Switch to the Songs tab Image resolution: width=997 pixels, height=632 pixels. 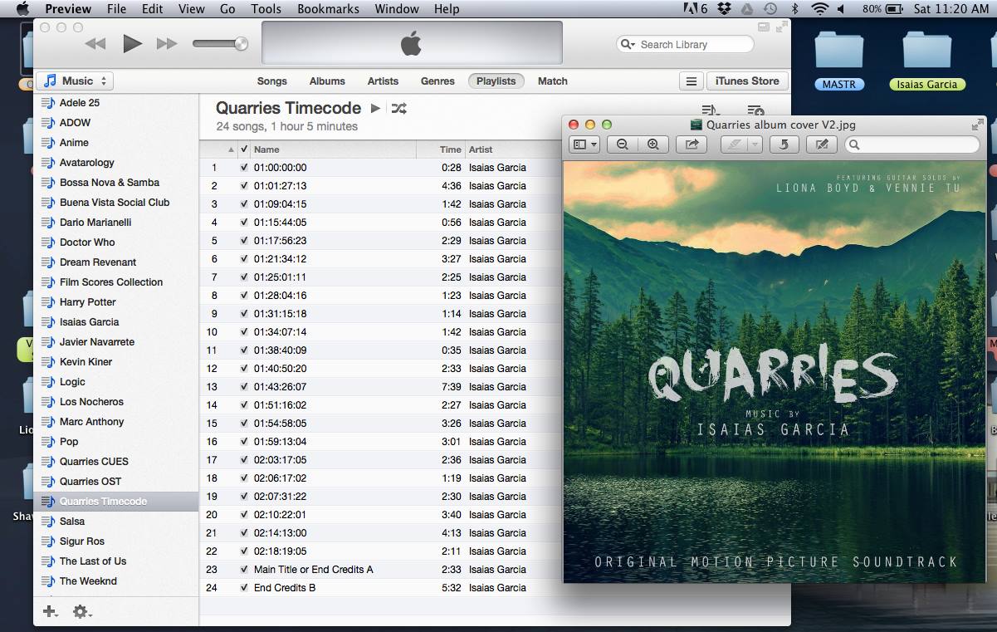pos(271,81)
